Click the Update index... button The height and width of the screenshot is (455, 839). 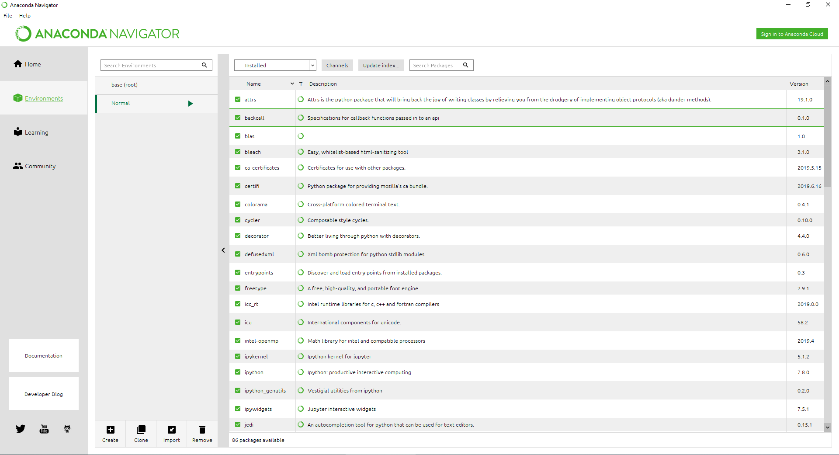click(x=381, y=65)
